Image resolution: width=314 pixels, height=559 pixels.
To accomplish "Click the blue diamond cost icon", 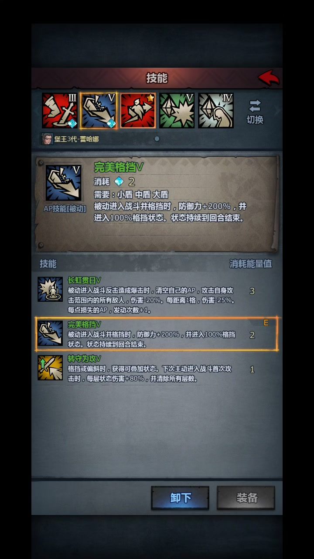I will click(x=119, y=182).
